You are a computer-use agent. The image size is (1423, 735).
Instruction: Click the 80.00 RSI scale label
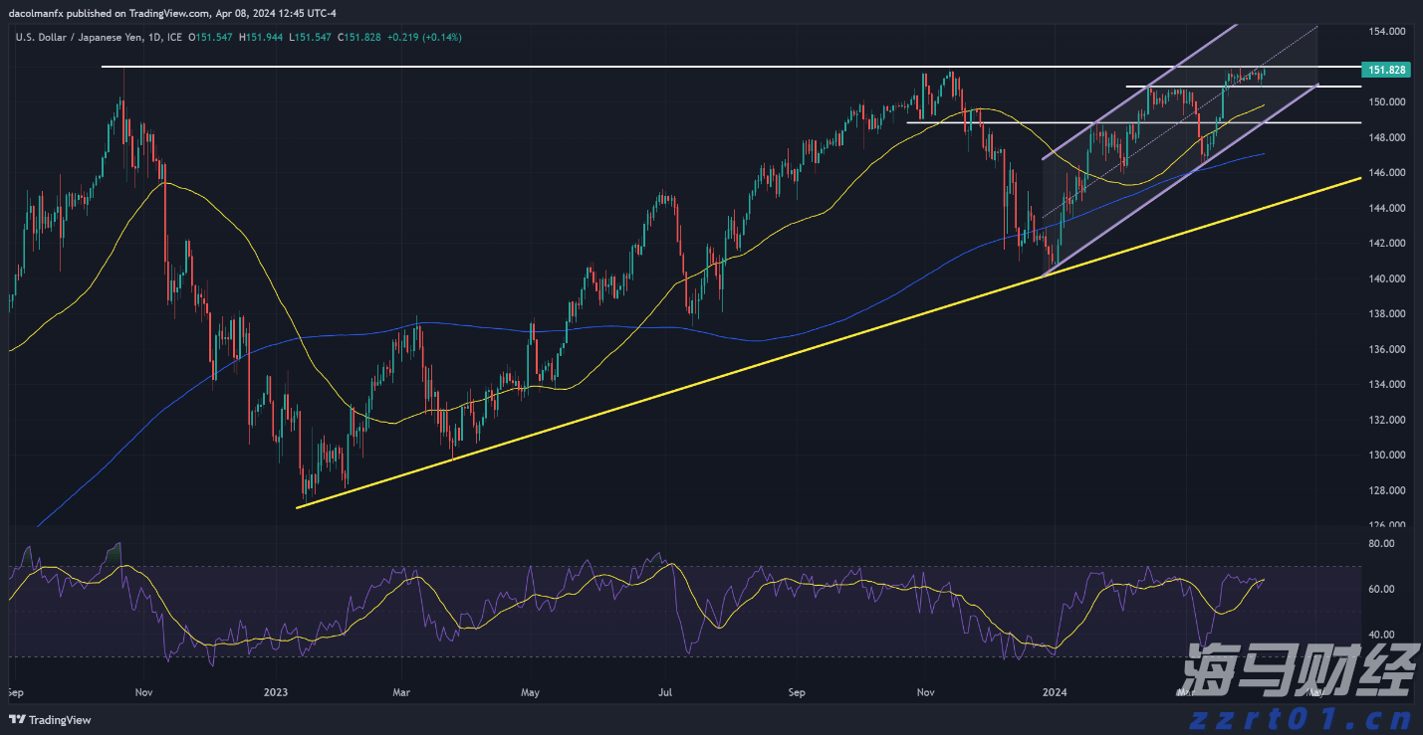point(1381,544)
